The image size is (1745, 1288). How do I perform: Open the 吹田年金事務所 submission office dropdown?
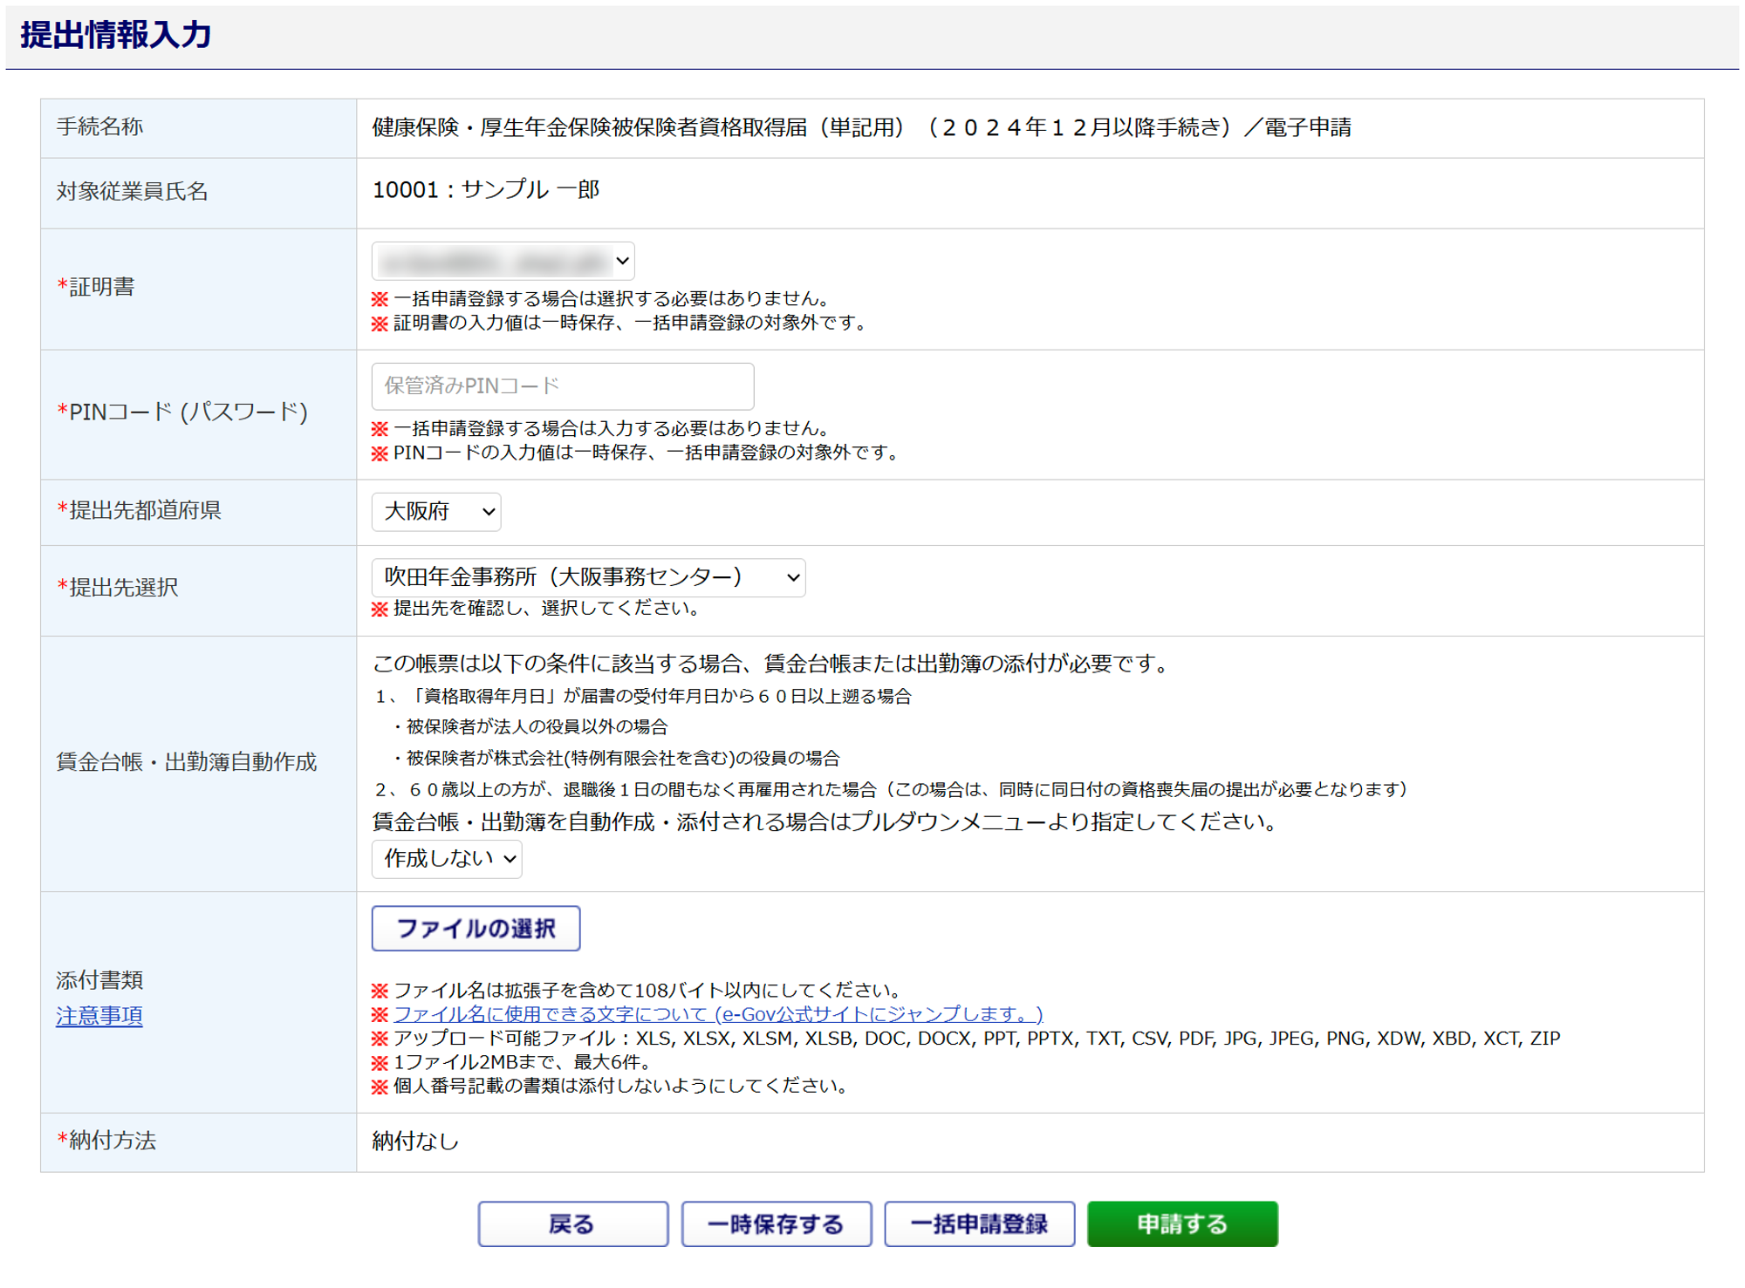tap(586, 577)
